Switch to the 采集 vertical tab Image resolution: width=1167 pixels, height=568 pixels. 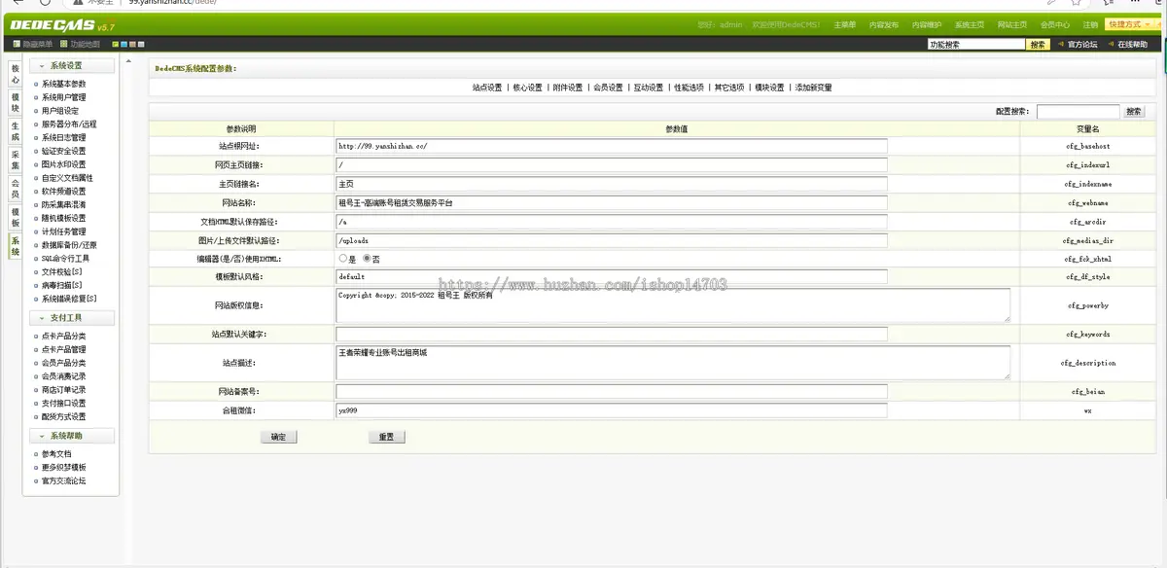15,160
